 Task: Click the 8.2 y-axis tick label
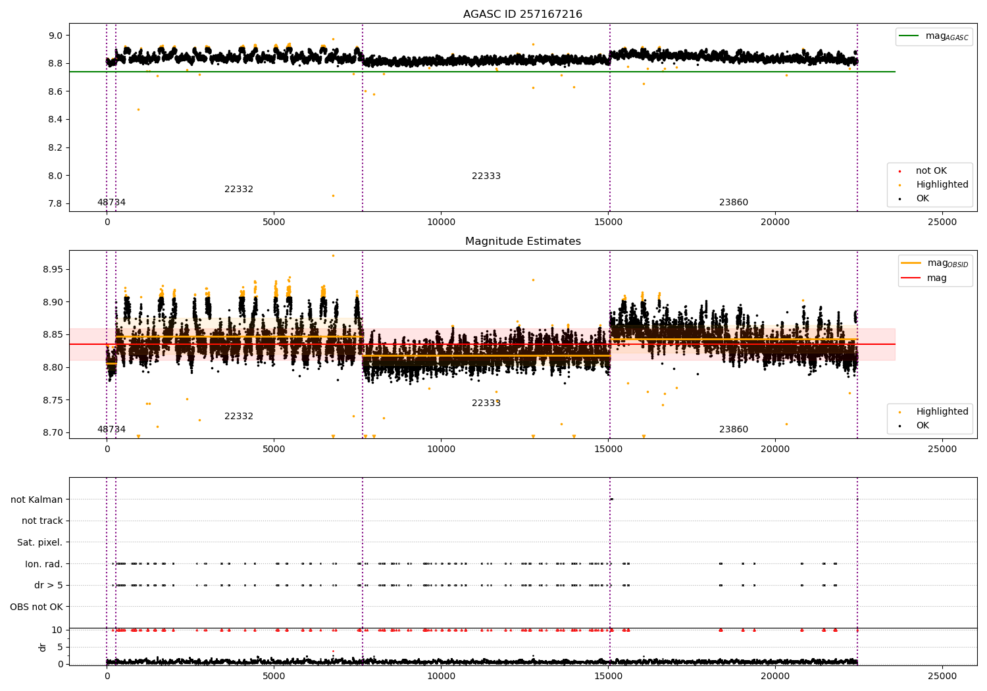56,148
